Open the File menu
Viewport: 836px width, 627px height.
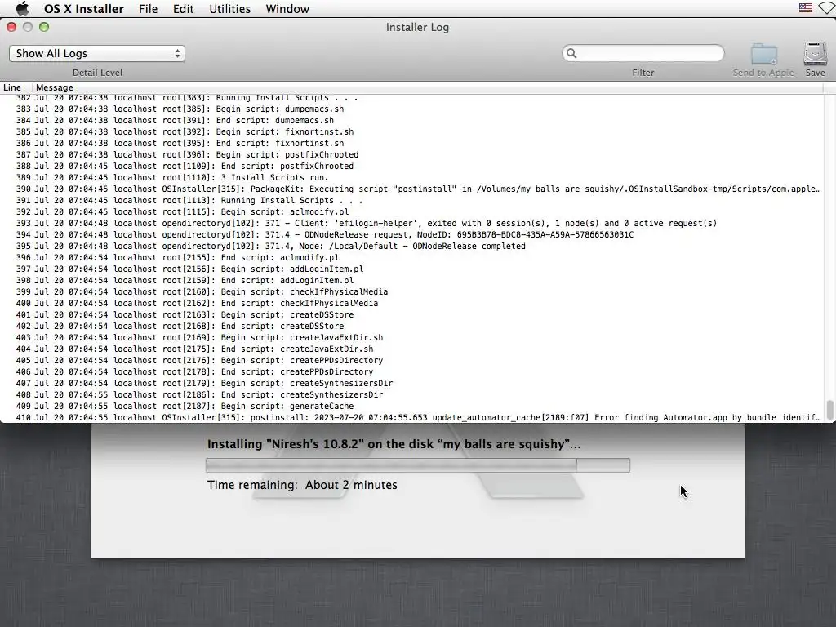click(149, 8)
